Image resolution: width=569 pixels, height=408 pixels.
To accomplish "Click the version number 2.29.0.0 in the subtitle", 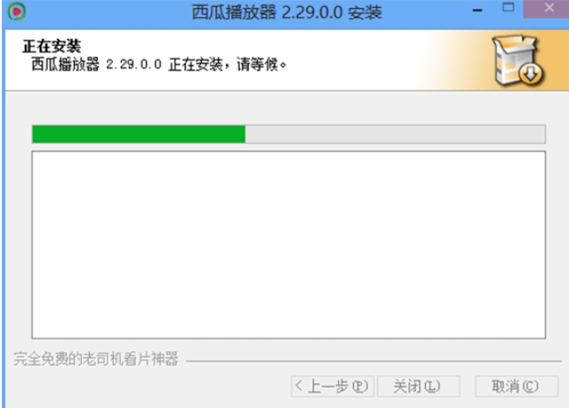I will coord(133,64).
